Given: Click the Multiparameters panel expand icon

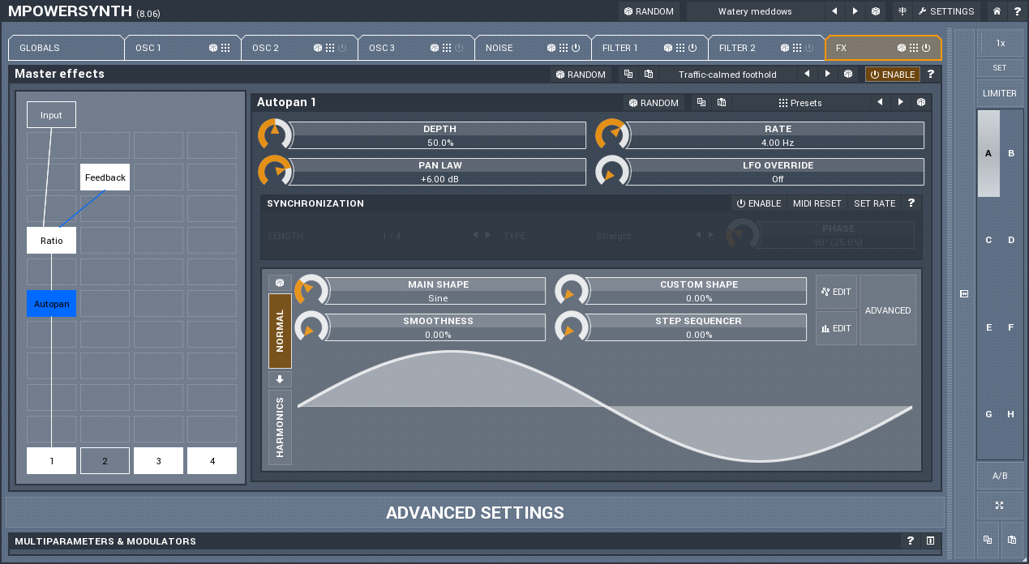Looking at the screenshot, I should click(930, 541).
